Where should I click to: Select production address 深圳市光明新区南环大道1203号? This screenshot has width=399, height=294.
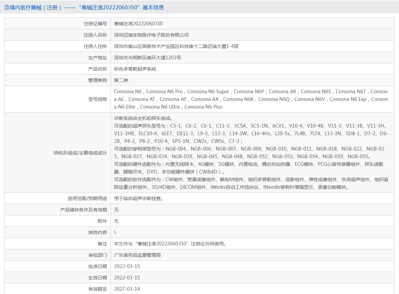tap(147, 58)
